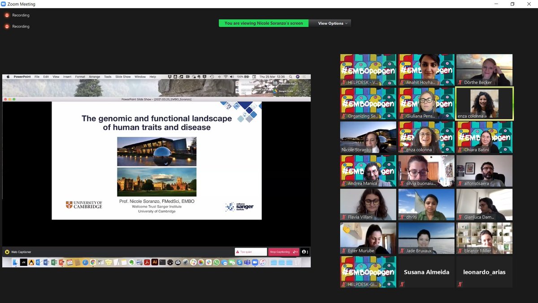Open WhatsApp from the mac dock

point(217,262)
